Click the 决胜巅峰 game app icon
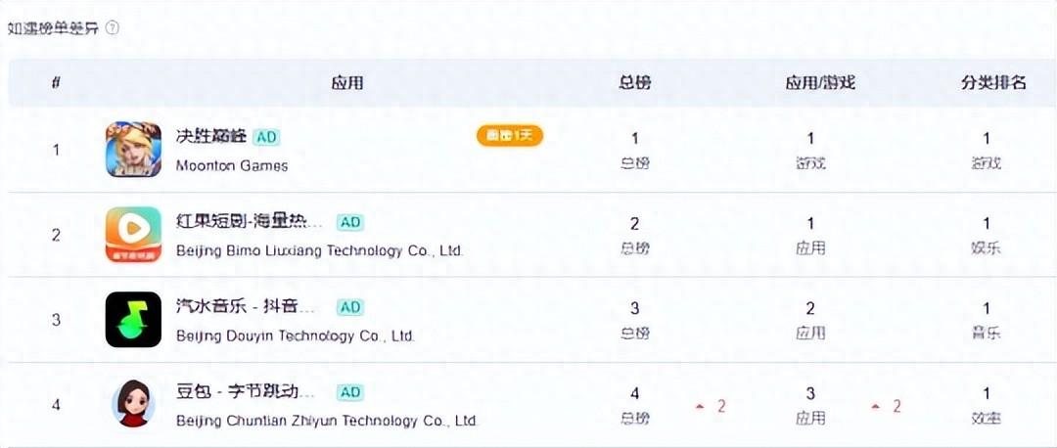Screen dimensions: 1057x448 coord(133,150)
